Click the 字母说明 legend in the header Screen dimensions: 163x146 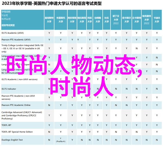tap(6, 12)
